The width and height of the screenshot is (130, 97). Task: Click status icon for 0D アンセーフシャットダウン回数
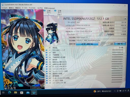[47, 78]
